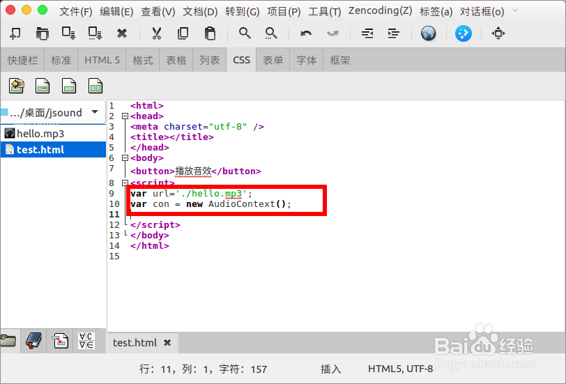This screenshot has width=566, height=384.
Task: Open the 文件(F) menu
Action: tap(76, 12)
